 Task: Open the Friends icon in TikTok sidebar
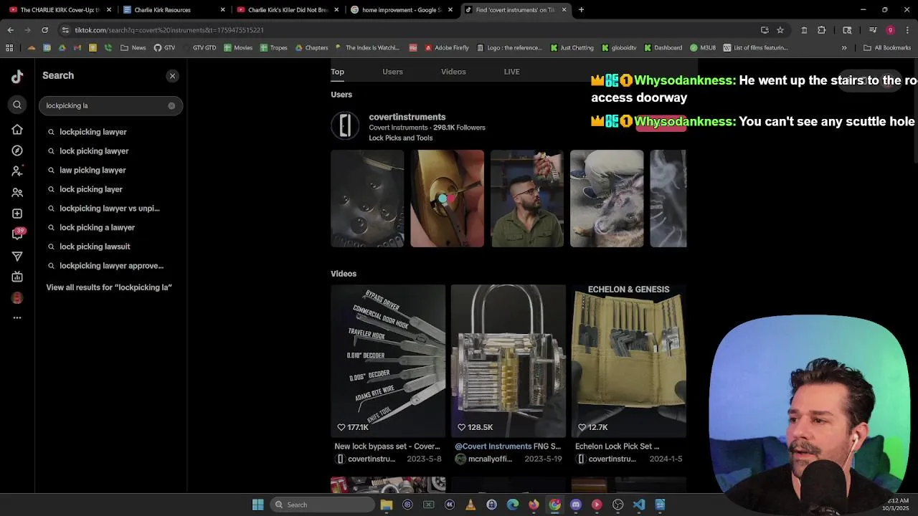coord(17,193)
